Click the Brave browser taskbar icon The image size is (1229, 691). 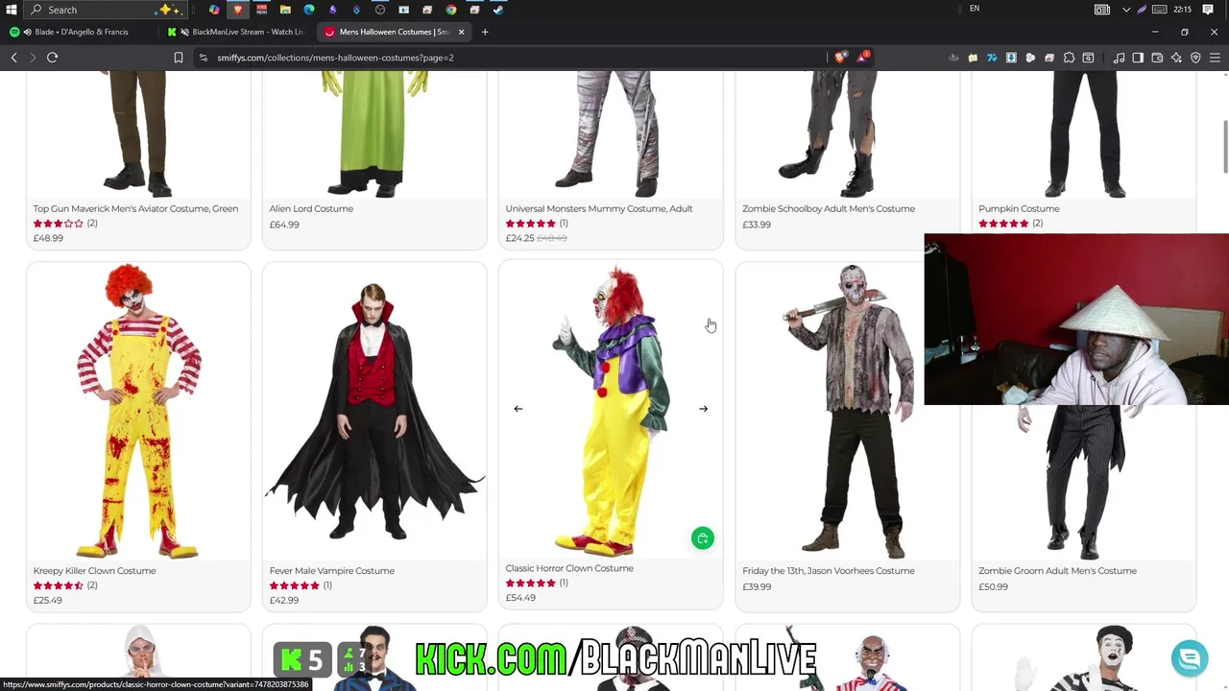238,10
